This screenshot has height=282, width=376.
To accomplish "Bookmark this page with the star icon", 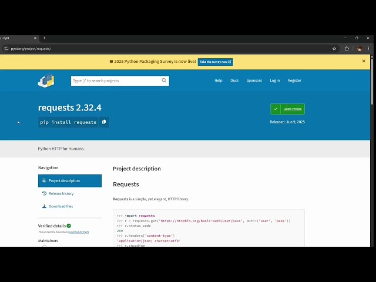I will point(334,49).
